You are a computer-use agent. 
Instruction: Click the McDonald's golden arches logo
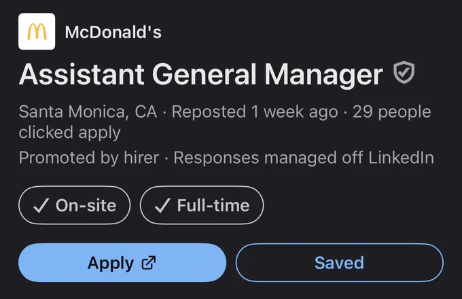(37, 31)
